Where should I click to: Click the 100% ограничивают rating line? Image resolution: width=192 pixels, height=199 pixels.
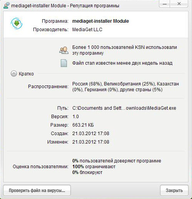94,167
